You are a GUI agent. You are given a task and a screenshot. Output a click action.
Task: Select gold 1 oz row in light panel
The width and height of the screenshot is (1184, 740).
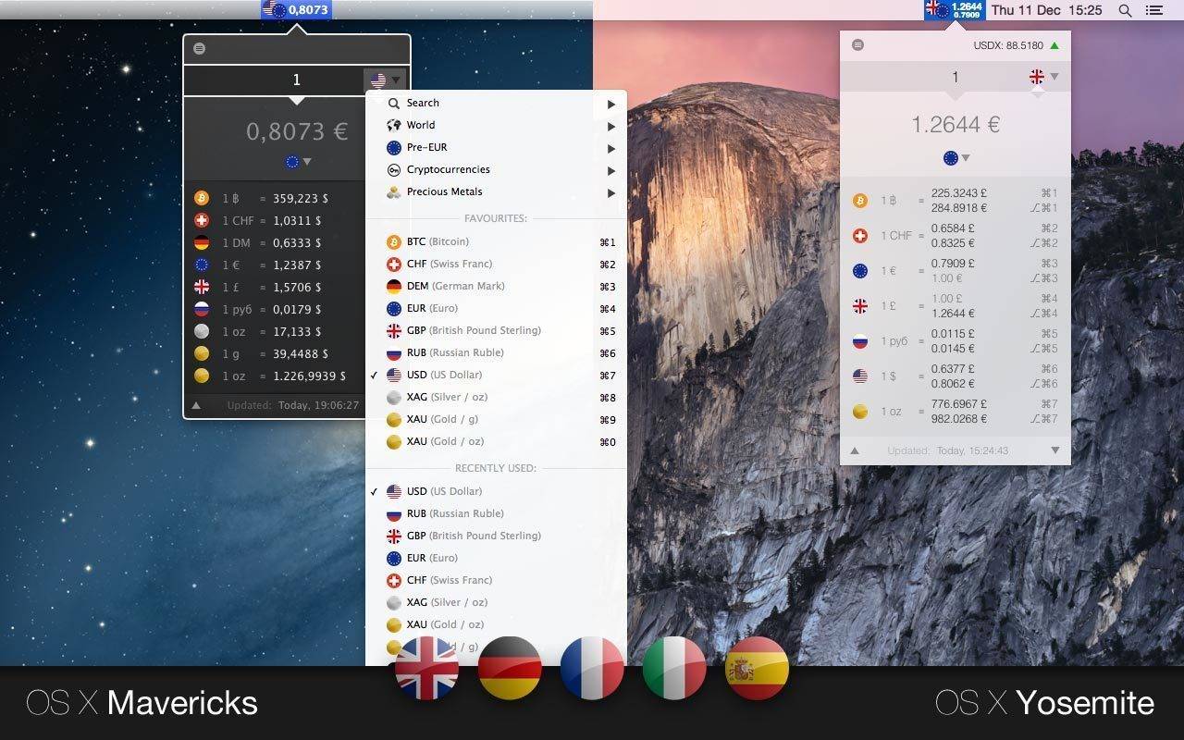click(956, 412)
